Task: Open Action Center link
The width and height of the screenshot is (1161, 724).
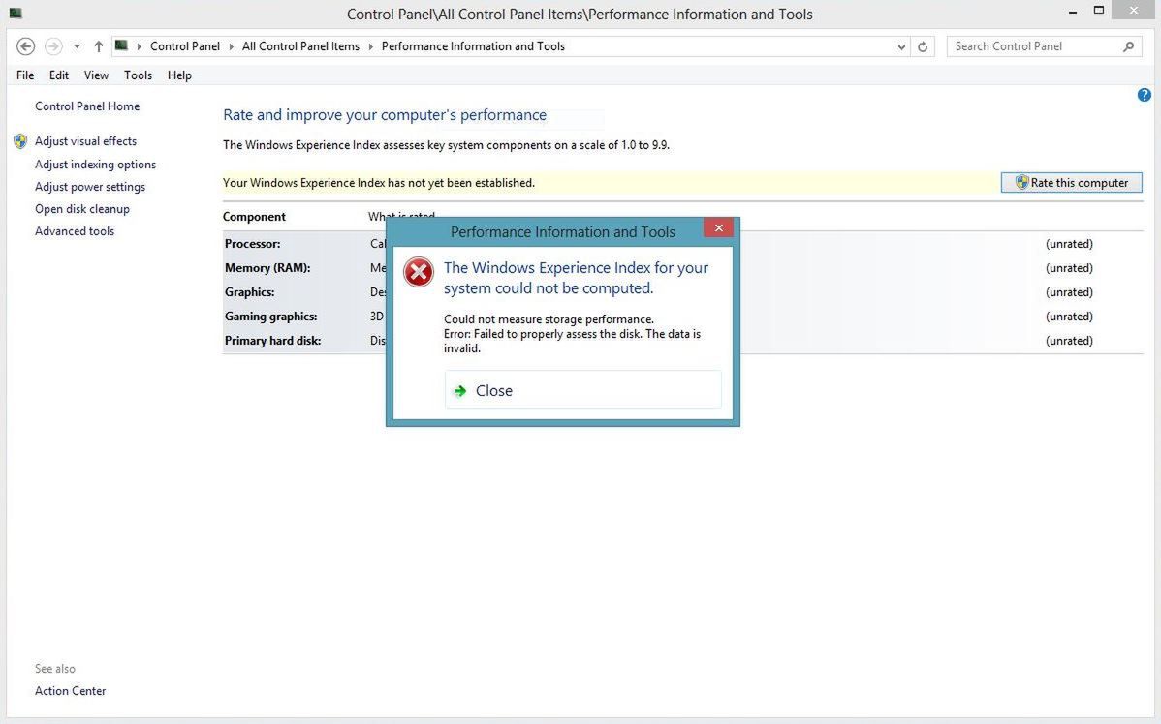Action: [x=71, y=691]
